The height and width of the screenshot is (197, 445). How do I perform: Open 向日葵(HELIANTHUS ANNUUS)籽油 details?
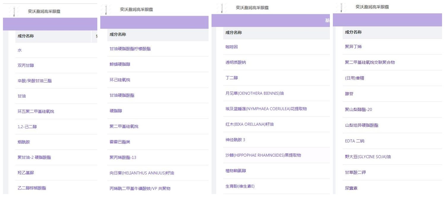pyautogui.click(x=142, y=173)
